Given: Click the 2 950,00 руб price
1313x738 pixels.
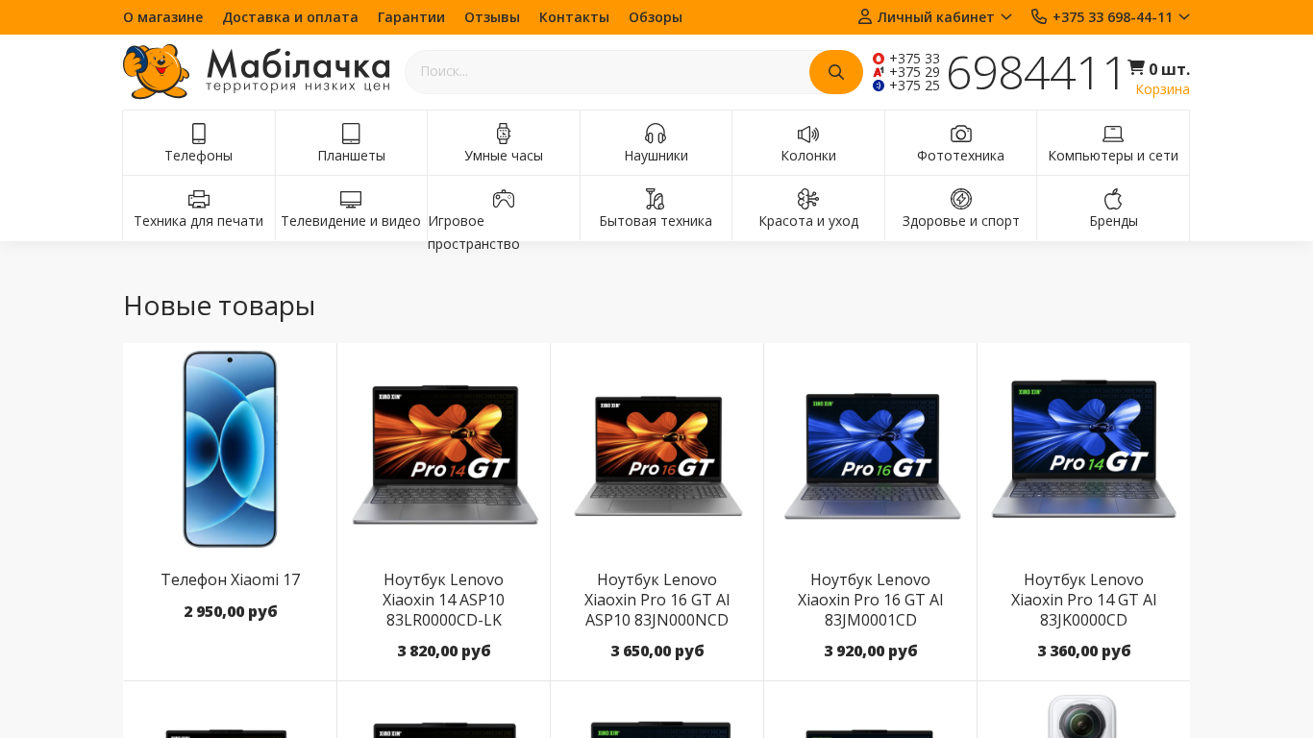Looking at the screenshot, I should click(x=231, y=611).
